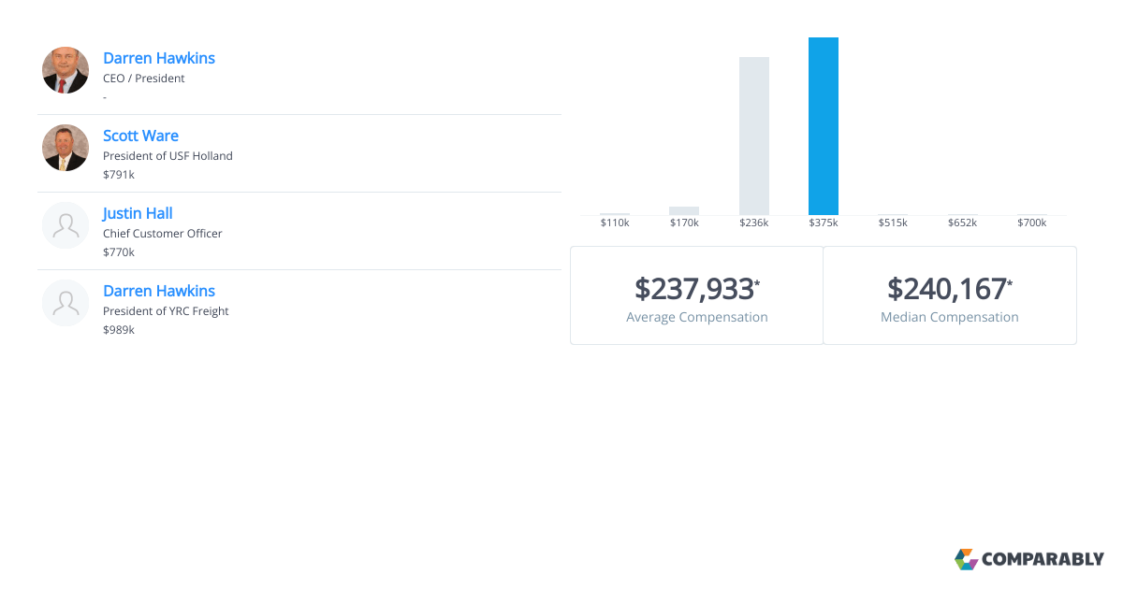Click the $700k axis label

coord(1031,223)
